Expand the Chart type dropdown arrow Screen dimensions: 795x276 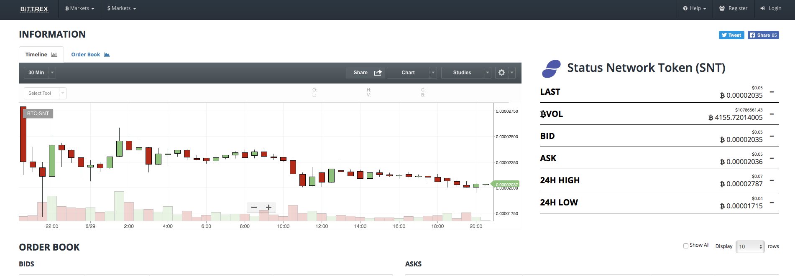pos(433,73)
